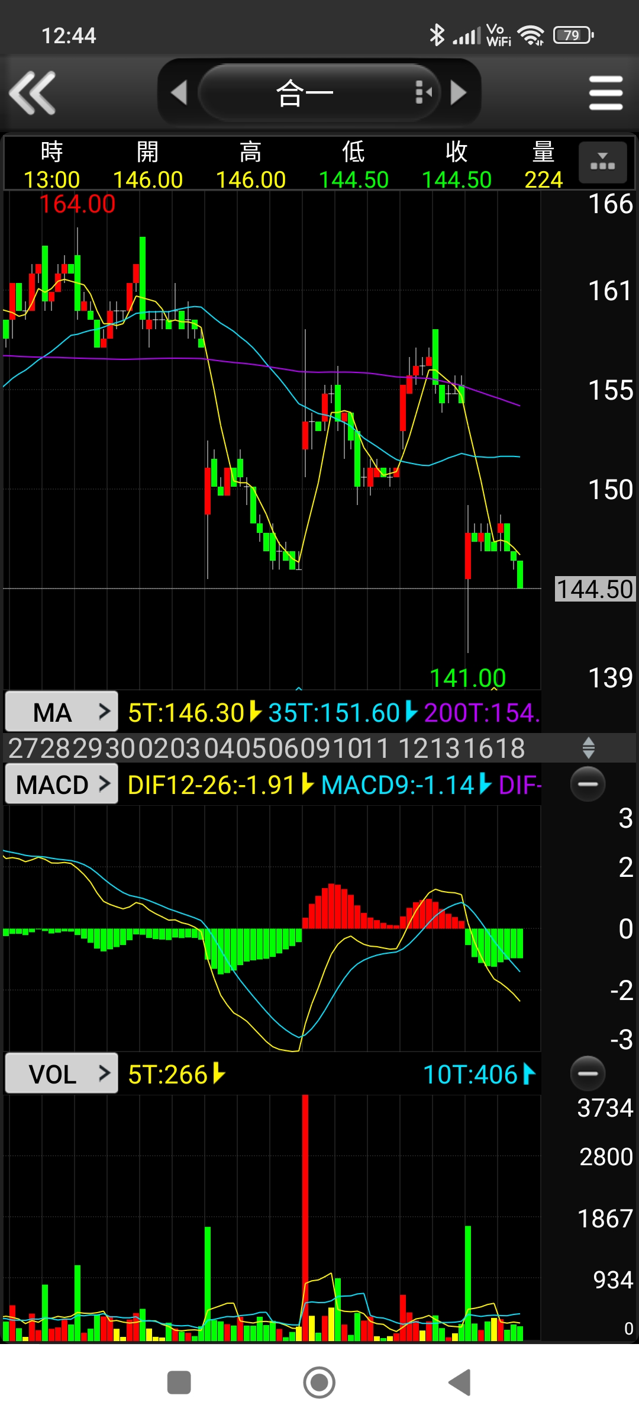Open the chart settings grid icon
639x1421 pixels.
(602, 163)
